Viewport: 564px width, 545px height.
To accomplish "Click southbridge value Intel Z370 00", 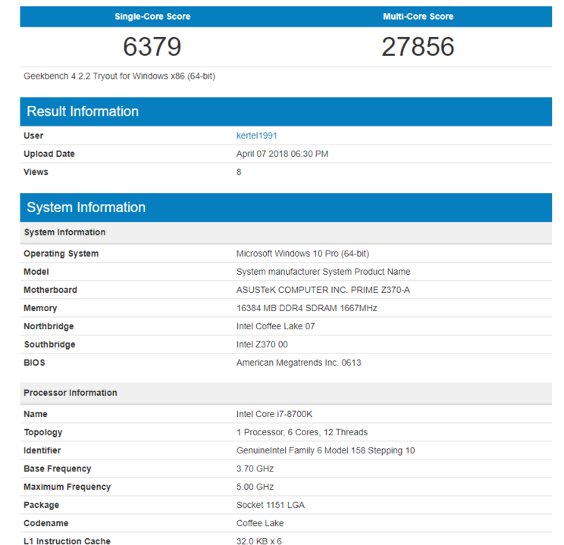I will click(262, 344).
